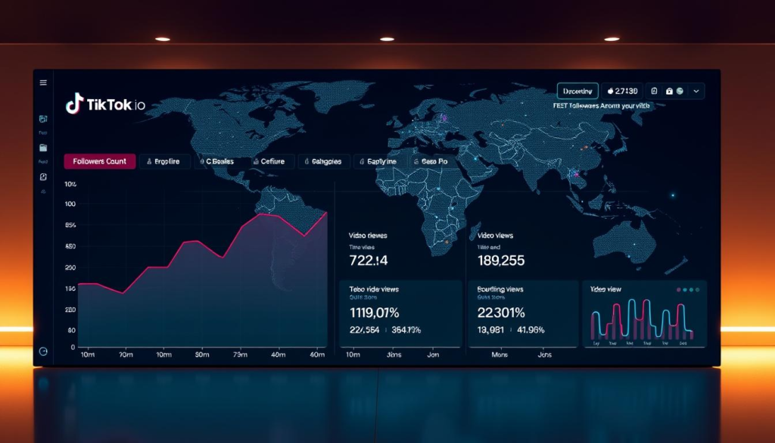The width and height of the screenshot is (775, 443).
Task: Select the Followers Count tab
Action: 100,161
